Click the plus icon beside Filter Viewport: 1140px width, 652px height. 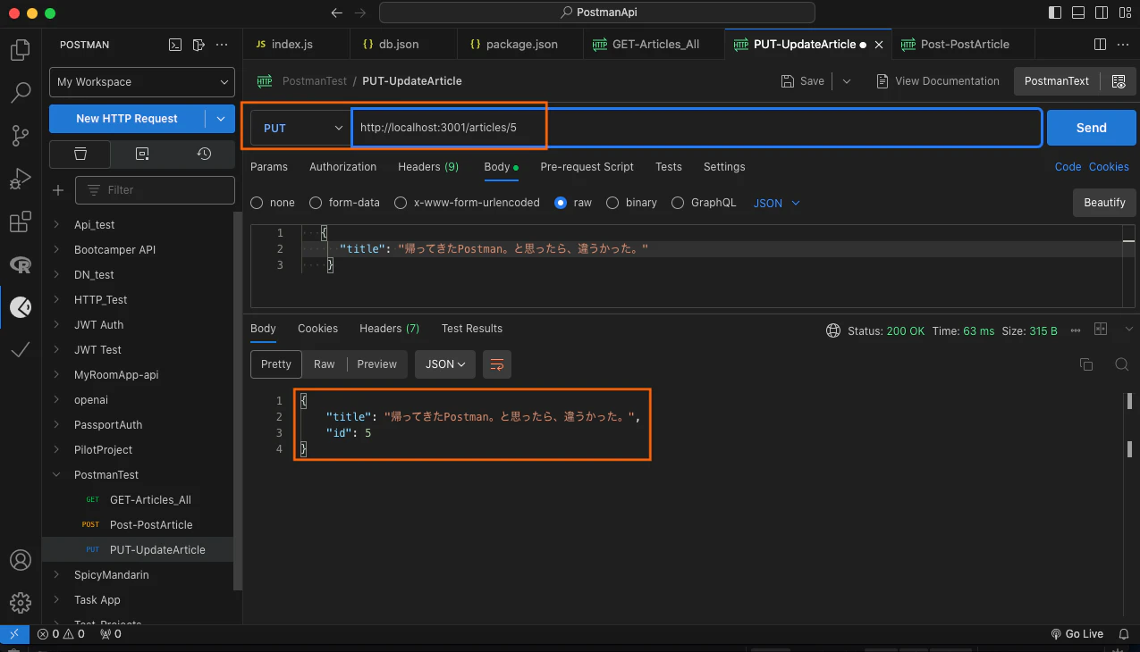pos(58,190)
